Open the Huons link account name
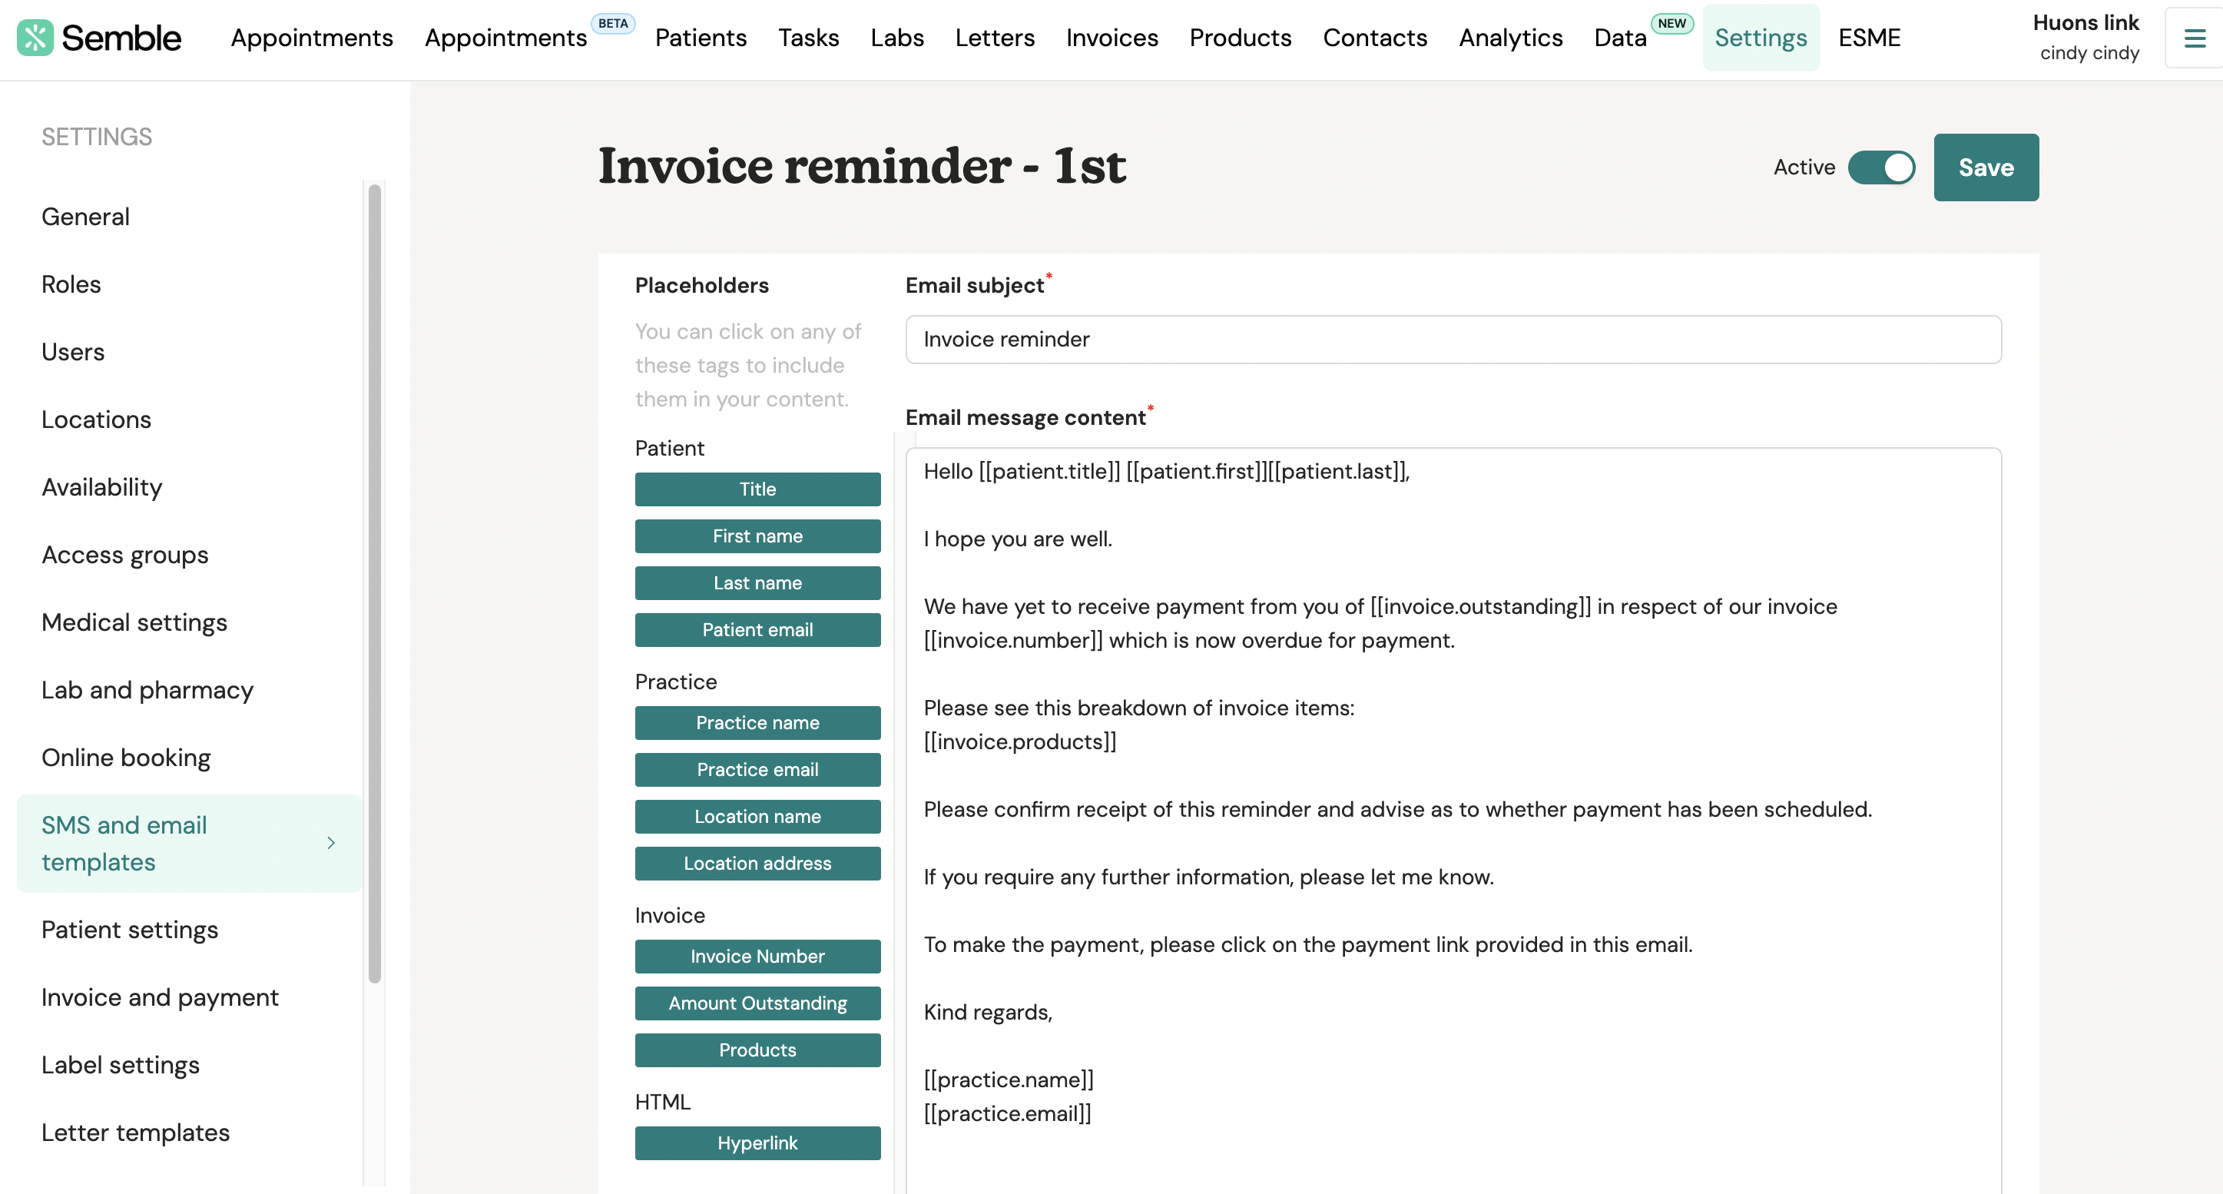This screenshot has height=1194, width=2223. click(2085, 22)
